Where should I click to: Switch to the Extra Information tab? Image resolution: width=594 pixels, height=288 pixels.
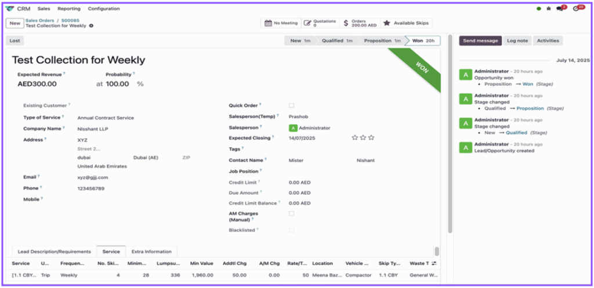click(x=151, y=251)
